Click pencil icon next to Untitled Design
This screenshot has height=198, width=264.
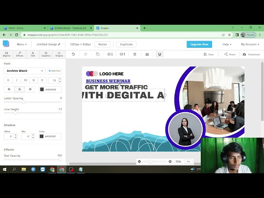click(59, 44)
